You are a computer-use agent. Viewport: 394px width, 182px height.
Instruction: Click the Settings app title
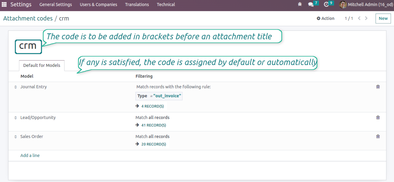click(x=21, y=5)
